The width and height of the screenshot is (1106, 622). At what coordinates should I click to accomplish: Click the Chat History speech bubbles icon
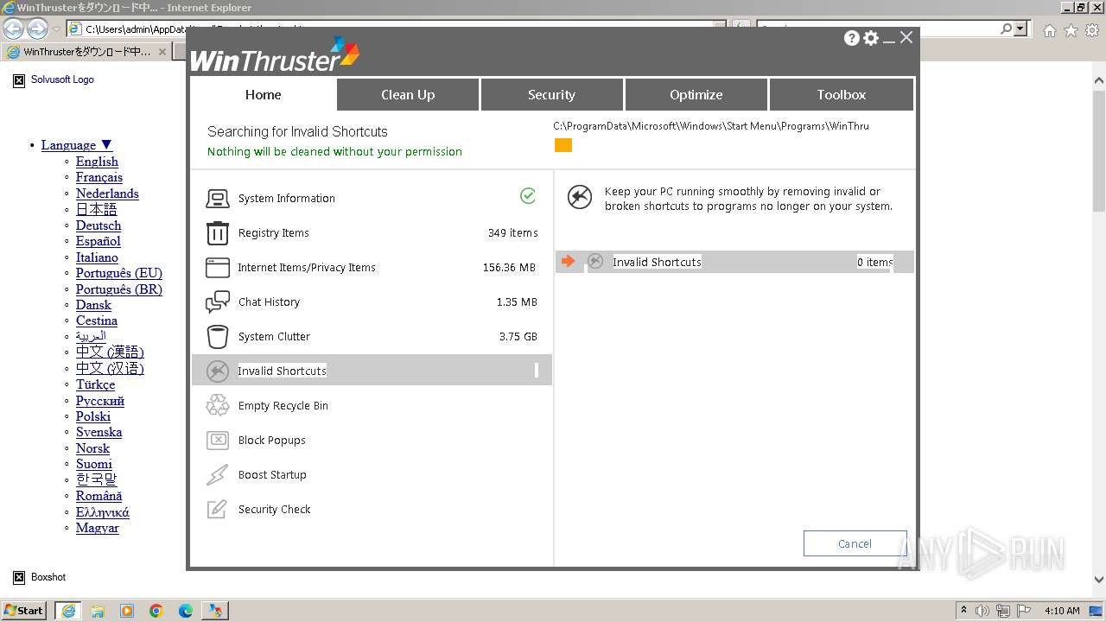tap(218, 302)
